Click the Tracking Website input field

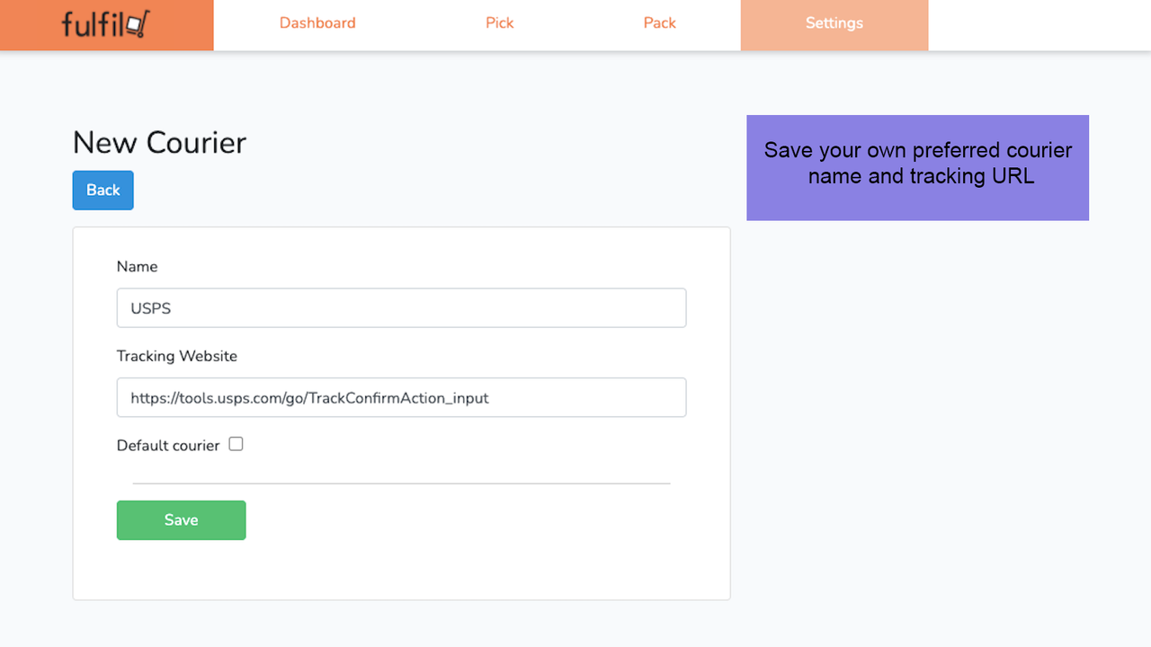point(402,397)
